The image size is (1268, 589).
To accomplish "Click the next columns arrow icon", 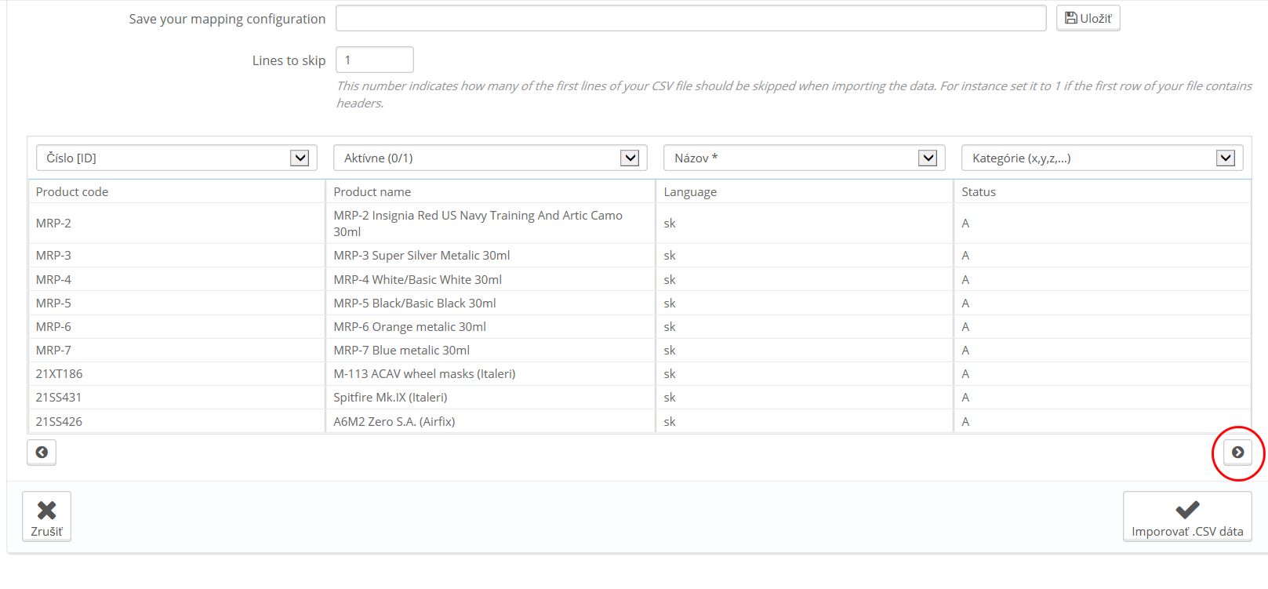I will coord(1237,453).
